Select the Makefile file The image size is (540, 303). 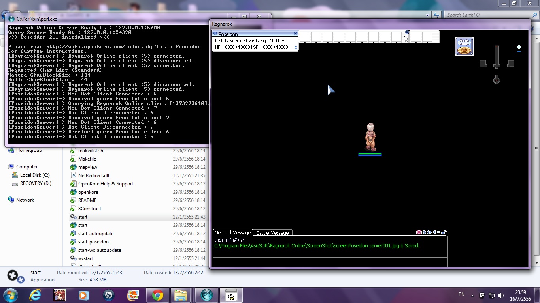tap(87, 159)
